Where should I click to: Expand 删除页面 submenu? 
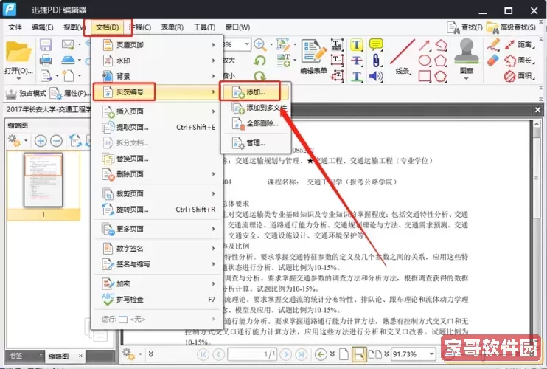(x=158, y=174)
